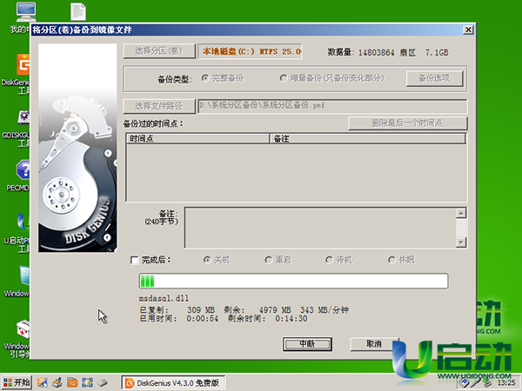This screenshot has width=522, height=391.
Task: Click the pen tray icon
Action: click(475, 382)
